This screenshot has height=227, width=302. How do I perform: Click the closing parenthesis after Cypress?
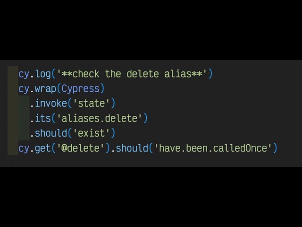[102, 88]
